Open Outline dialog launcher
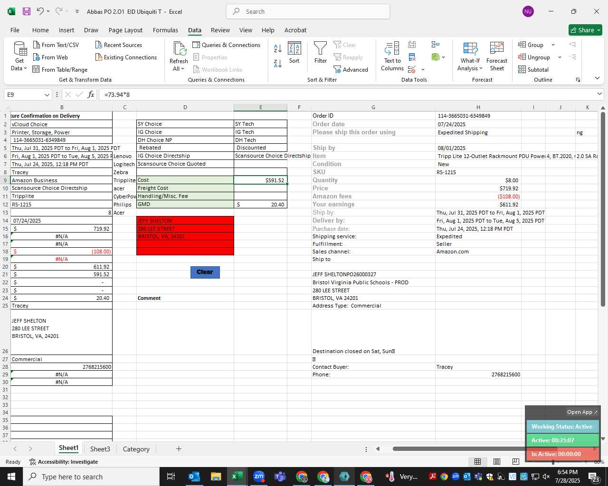 [578, 80]
